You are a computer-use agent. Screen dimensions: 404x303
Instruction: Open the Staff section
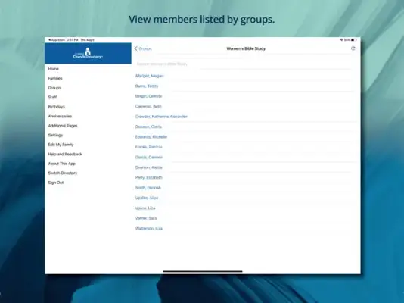(x=52, y=97)
